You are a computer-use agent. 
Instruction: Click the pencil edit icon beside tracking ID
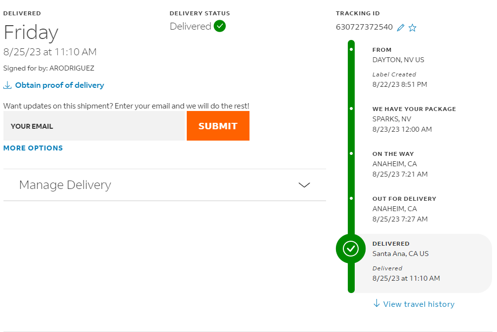(401, 28)
